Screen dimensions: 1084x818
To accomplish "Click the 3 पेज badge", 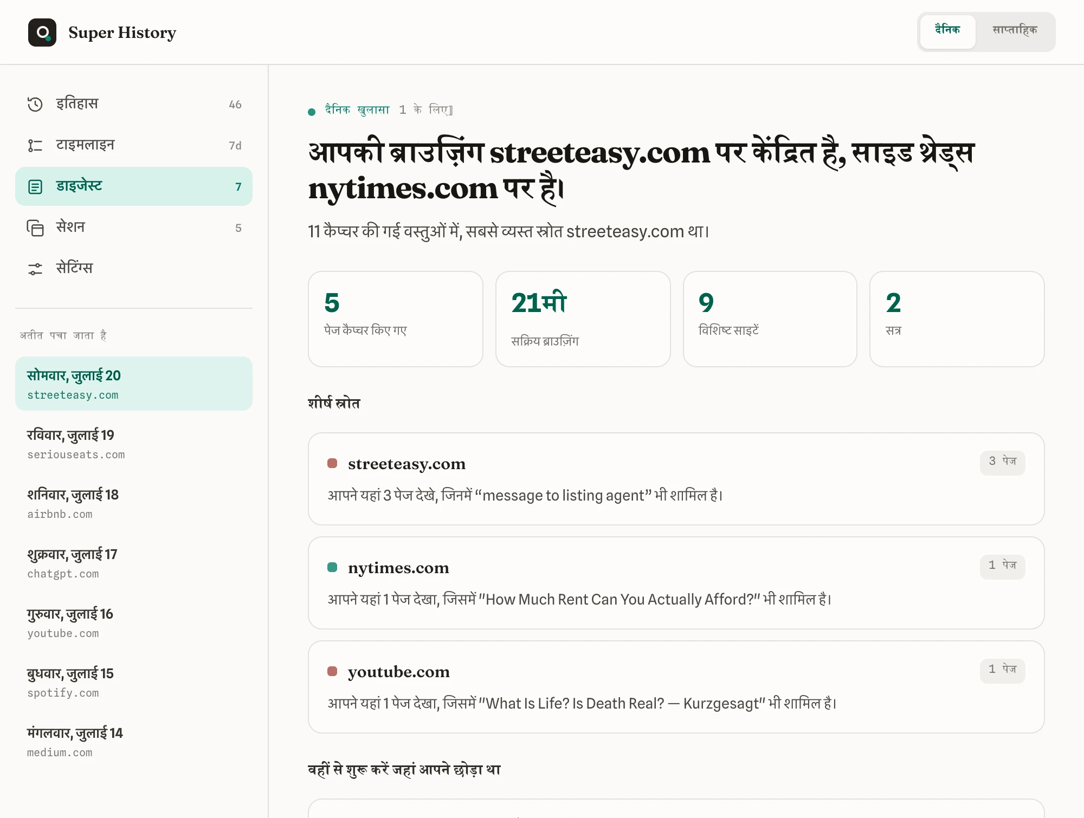I will click(1002, 463).
